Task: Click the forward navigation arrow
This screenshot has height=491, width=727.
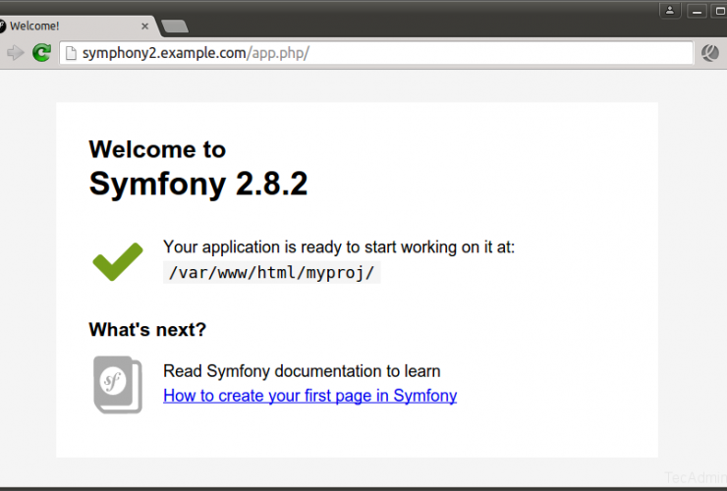Action: (15, 53)
